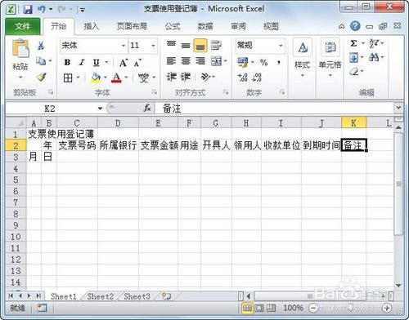This screenshot has width=409, height=320.
Task: Open fill color dropdown arrow
Action: pyautogui.click(x=106, y=78)
